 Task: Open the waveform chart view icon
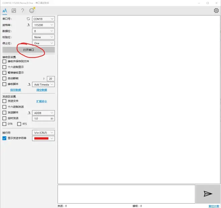coord(14,11)
